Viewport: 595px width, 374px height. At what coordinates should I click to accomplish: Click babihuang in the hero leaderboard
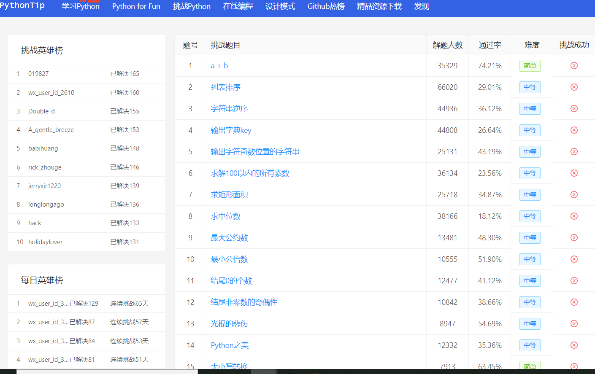coord(43,148)
